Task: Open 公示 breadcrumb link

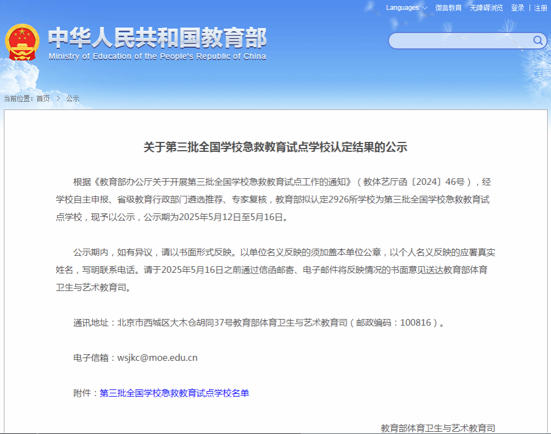Action: 73,99
